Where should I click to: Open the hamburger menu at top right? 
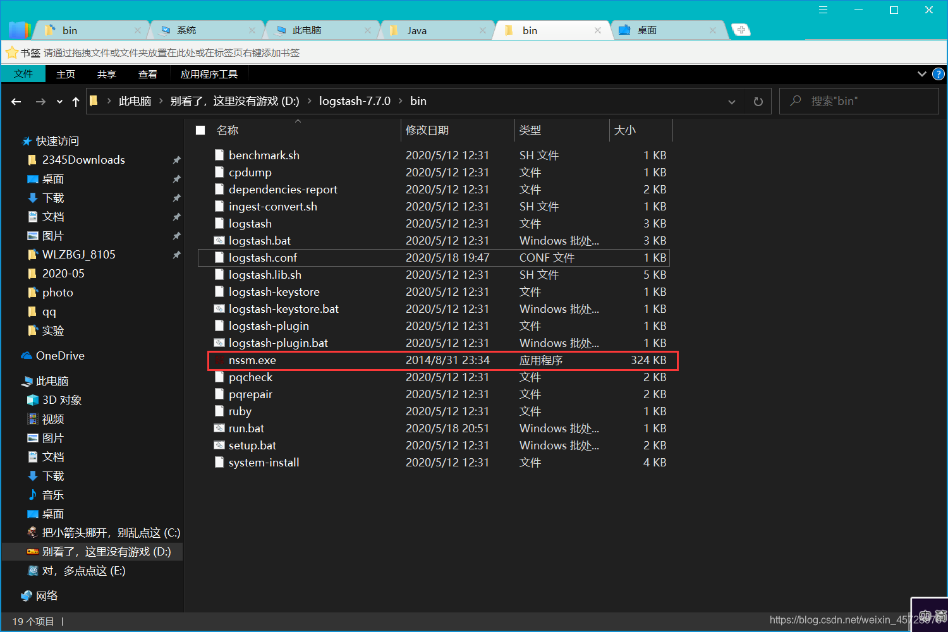click(823, 9)
